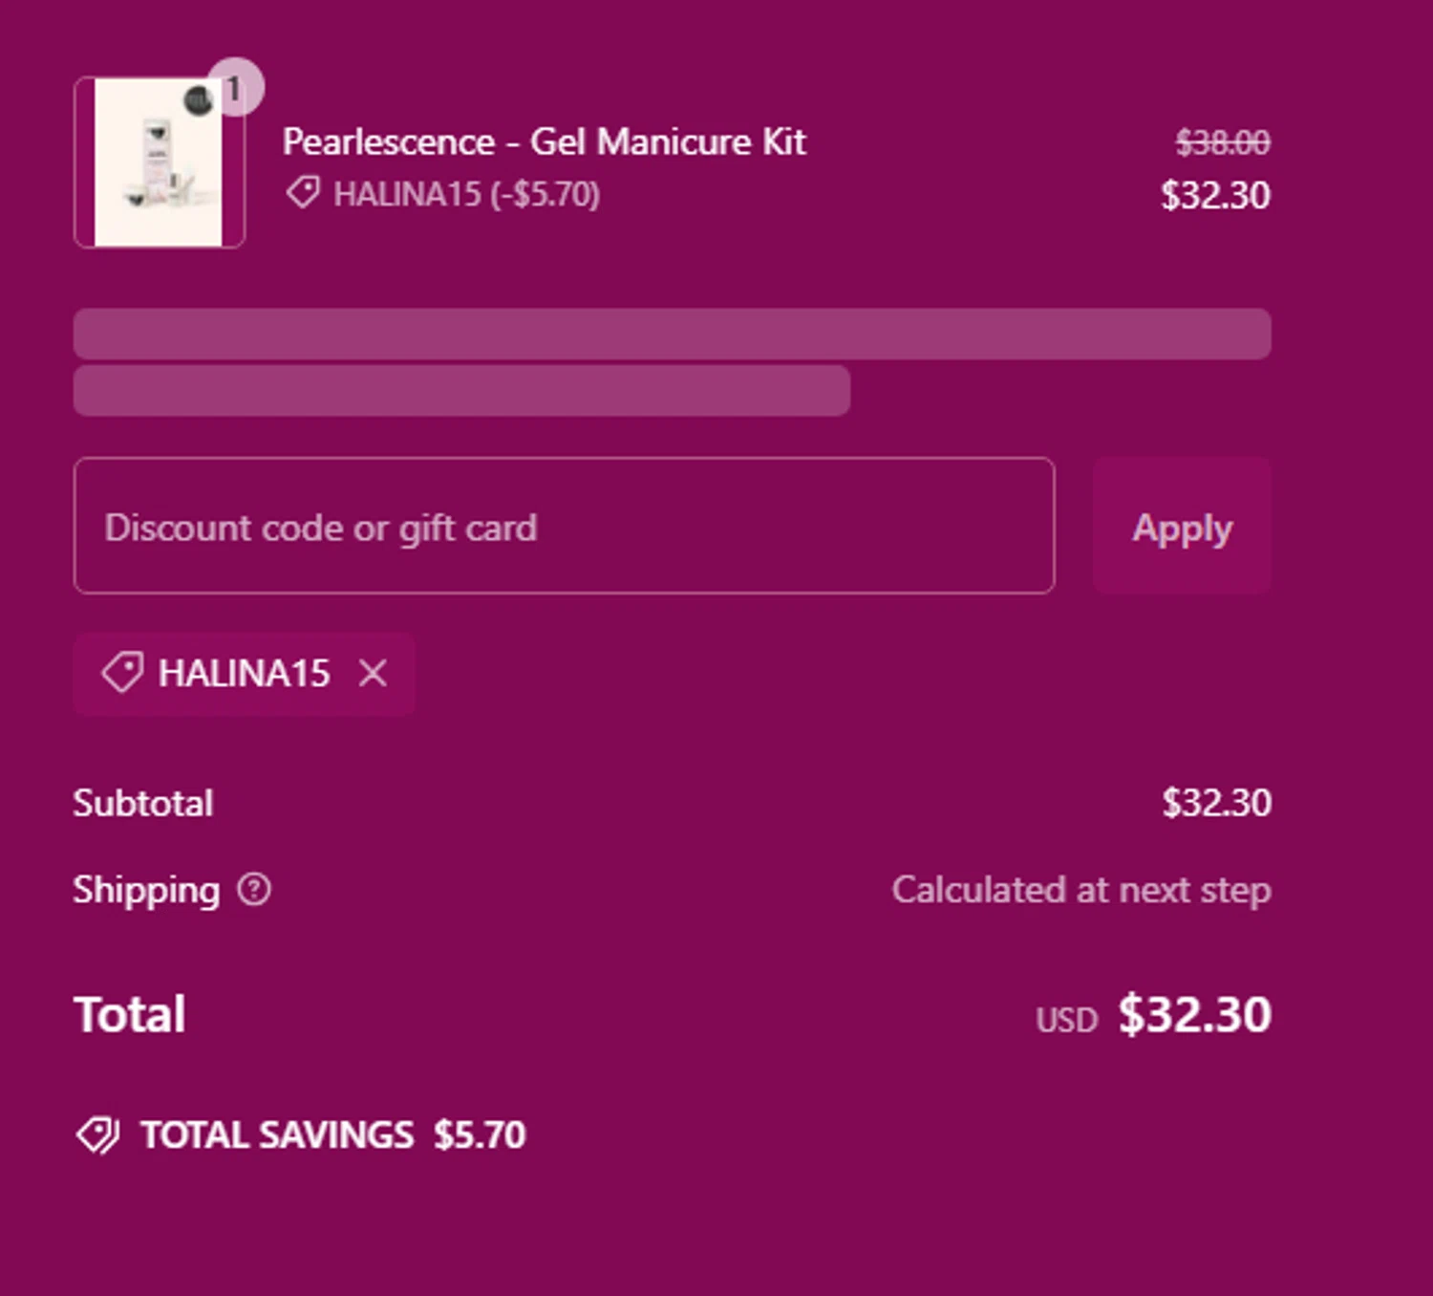
Task: Click the Calculated at next step text
Action: pyautogui.click(x=1080, y=890)
